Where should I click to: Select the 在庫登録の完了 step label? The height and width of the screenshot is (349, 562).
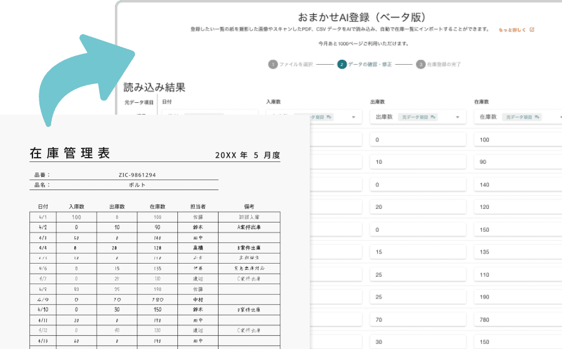[x=444, y=64]
